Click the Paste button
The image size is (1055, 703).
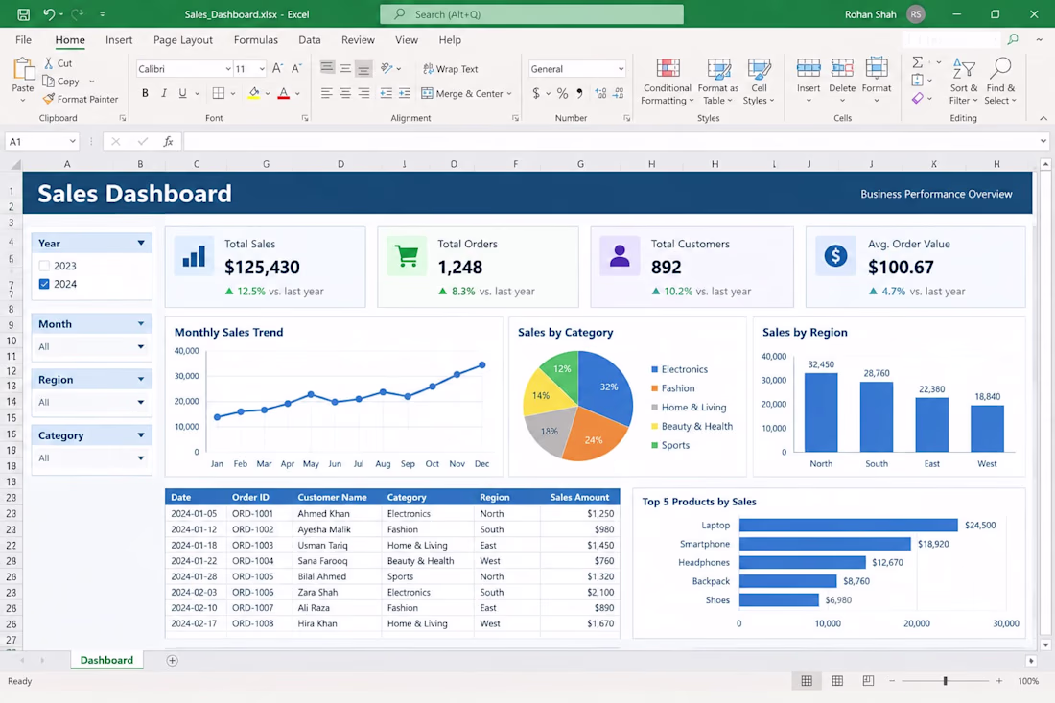point(23,81)
